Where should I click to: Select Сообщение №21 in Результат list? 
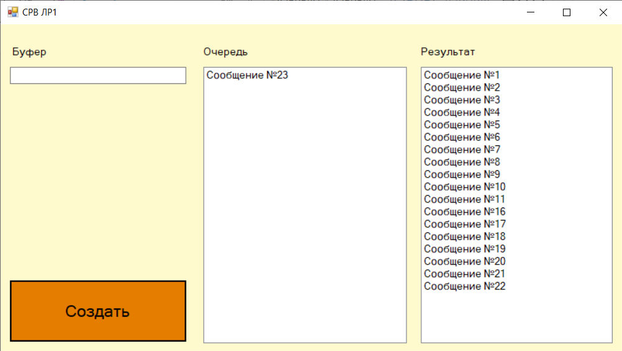pyautogui.click(x=516, y=274)
